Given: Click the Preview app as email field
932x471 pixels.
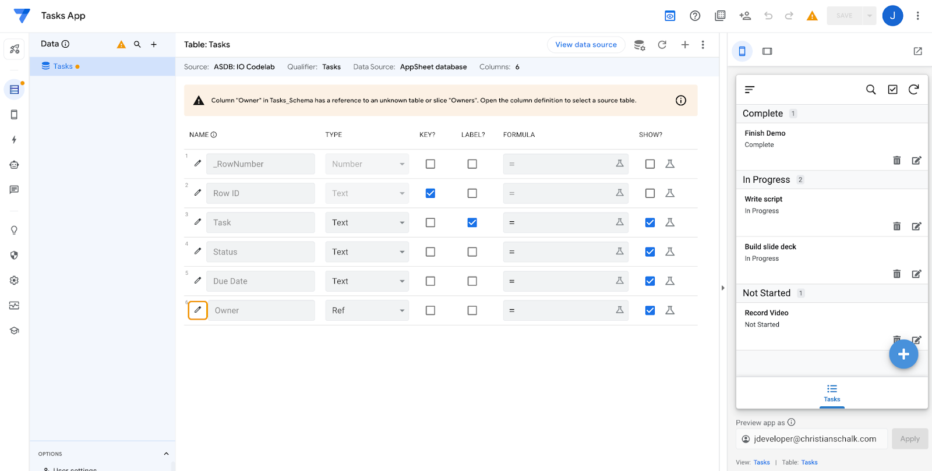Looking at the screenshot, I should [811, 439].
